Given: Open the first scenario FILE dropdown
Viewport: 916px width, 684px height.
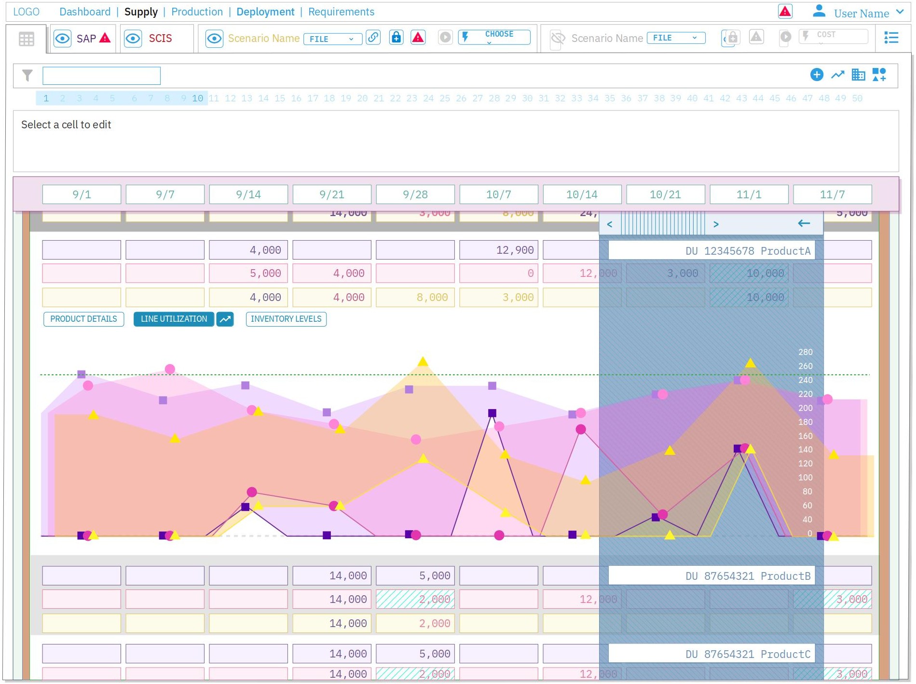Looking at the screenshot, I should point(332,39).
